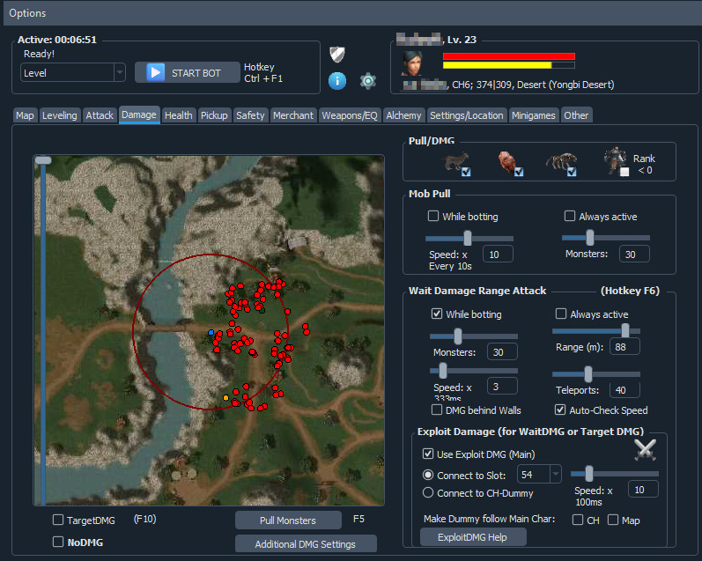Click the orange dot on the map

[x=225, y=397]
